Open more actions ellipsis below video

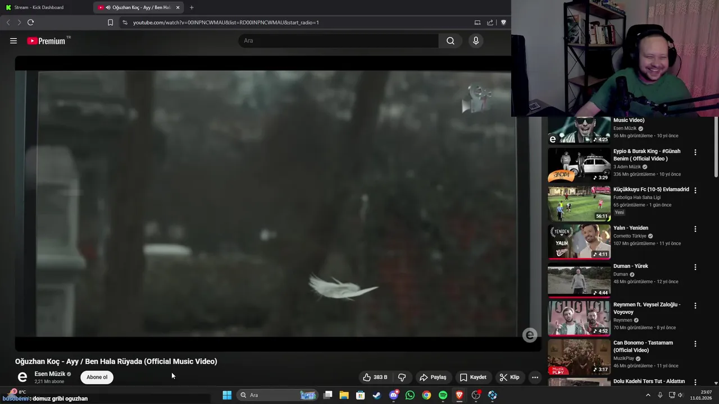click(x=535, y=377)
